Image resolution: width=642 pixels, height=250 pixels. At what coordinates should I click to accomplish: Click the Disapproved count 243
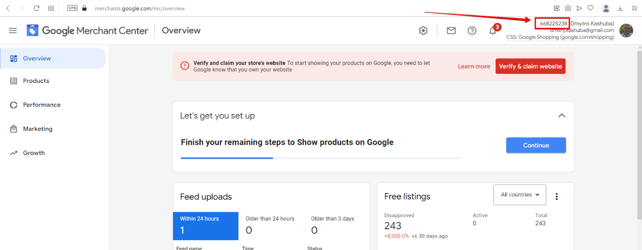tap(393, 226)
